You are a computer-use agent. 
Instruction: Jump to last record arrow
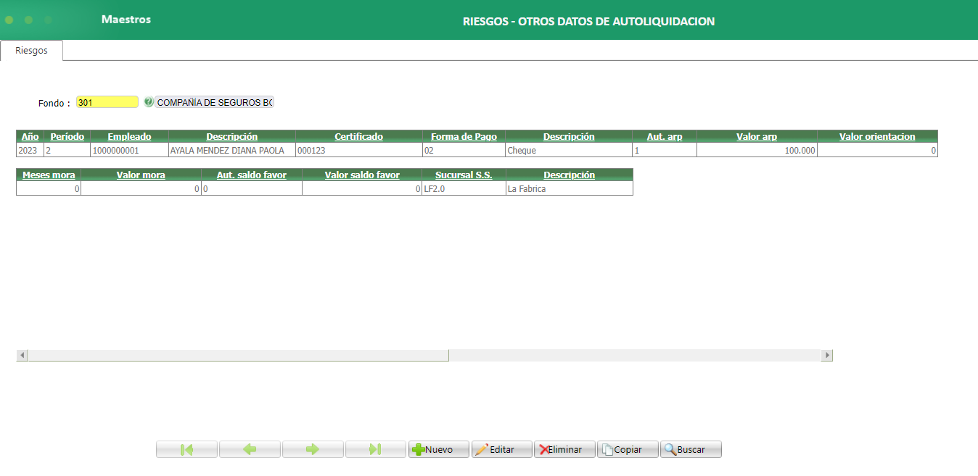click(375, 449)
